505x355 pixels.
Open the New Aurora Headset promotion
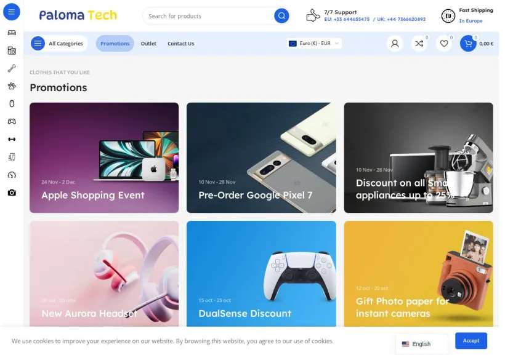(x=104, y=274)
